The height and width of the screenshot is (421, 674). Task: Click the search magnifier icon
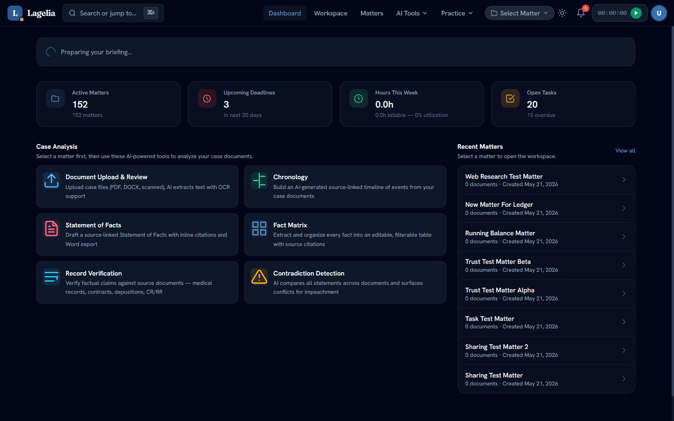point(72,13)
